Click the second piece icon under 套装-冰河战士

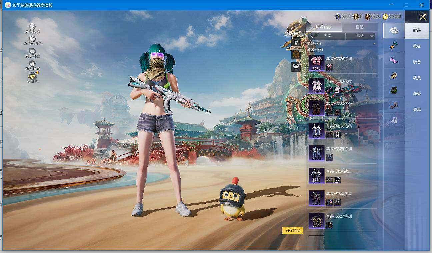click(337, 180)
